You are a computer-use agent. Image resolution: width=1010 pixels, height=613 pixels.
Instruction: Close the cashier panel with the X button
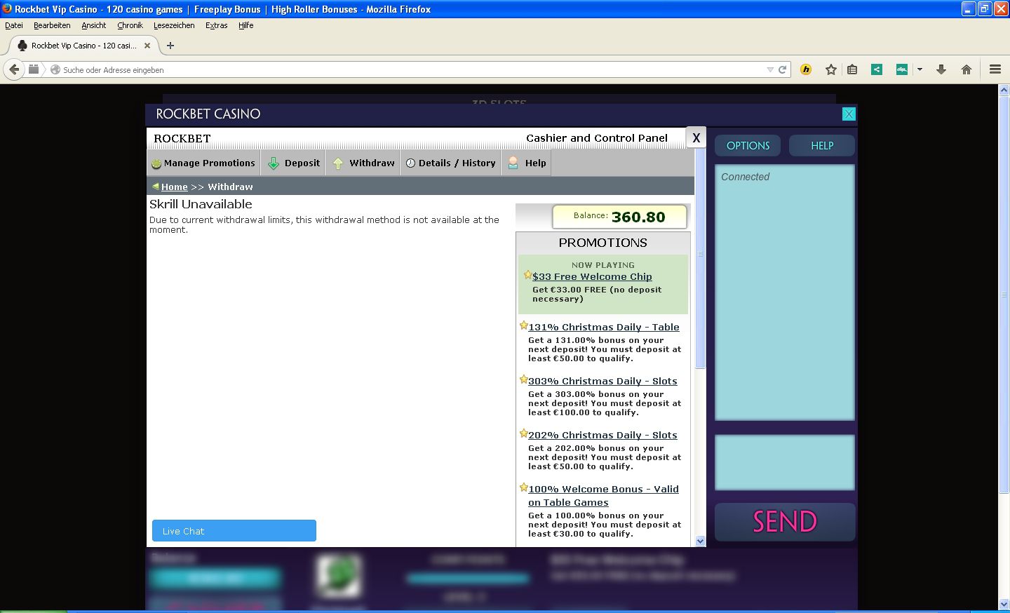[696, 138]
